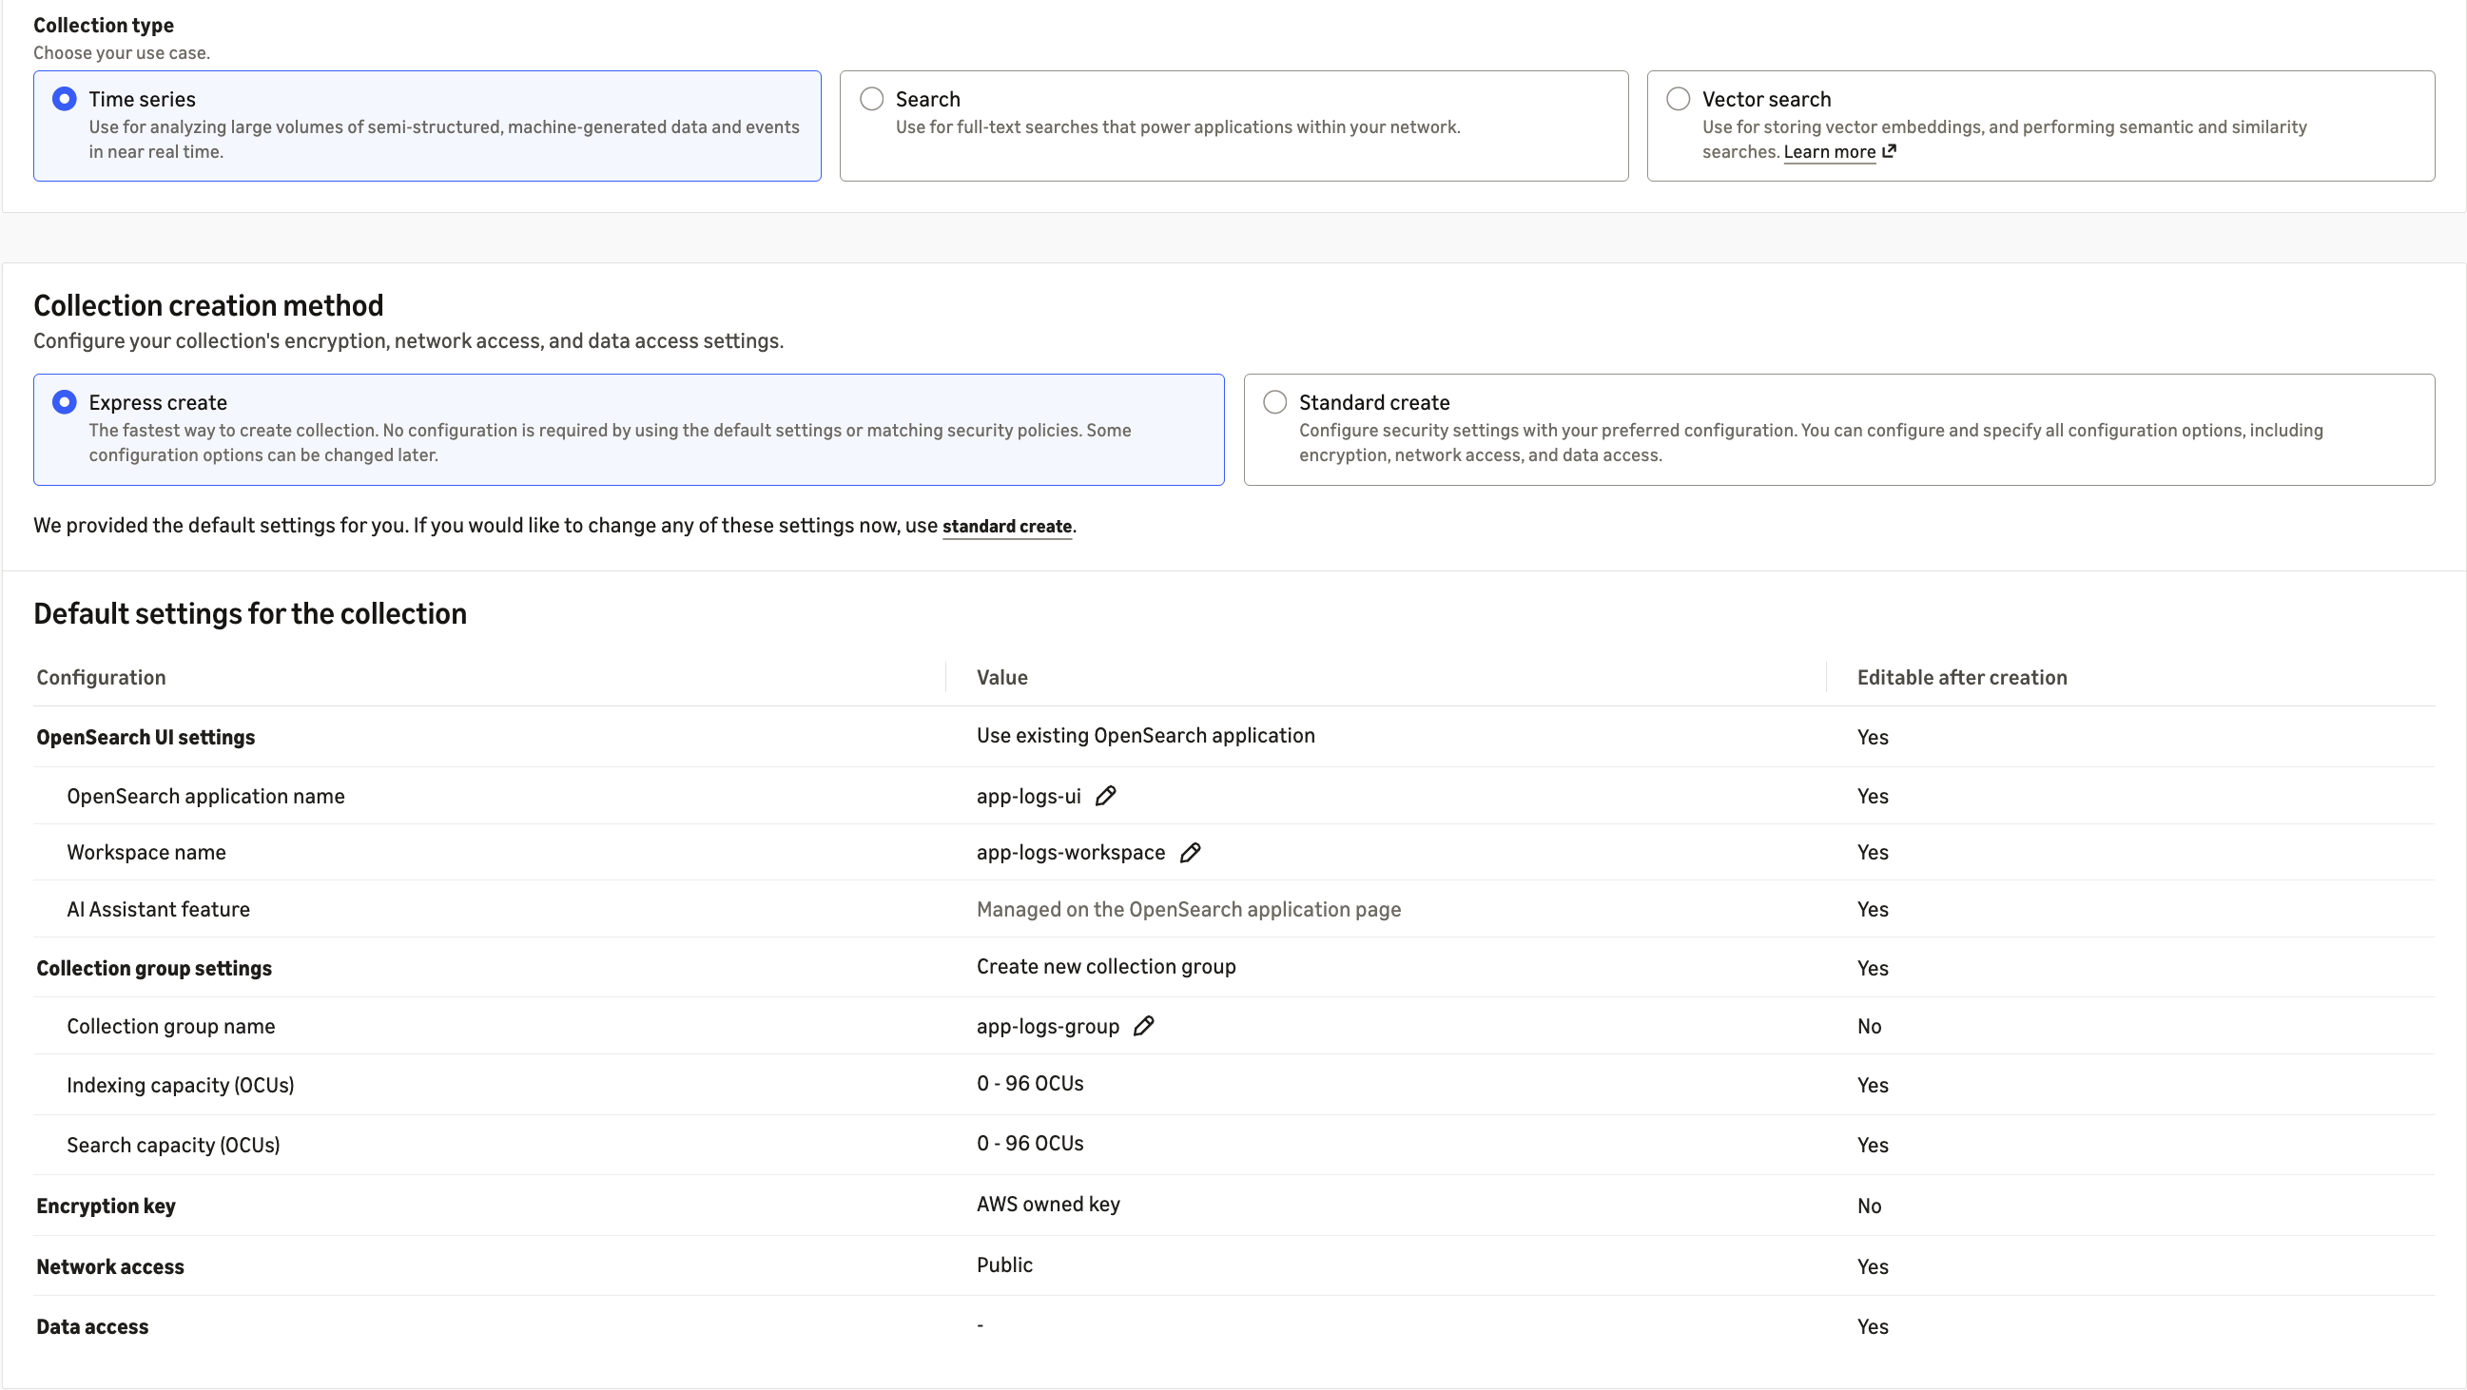Click the Editable after creation header

click(1961, 677)
